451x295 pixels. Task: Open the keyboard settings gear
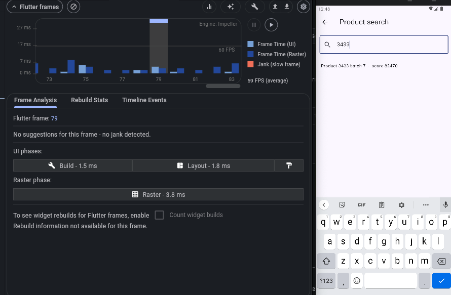(x=401, y=205)
